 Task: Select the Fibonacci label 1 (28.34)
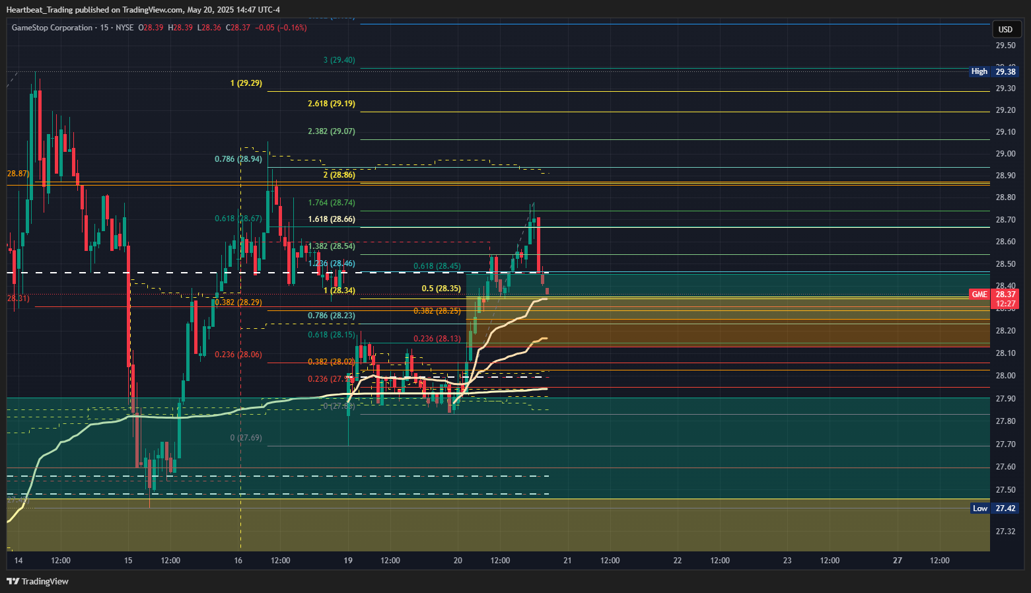click(339, 291)
